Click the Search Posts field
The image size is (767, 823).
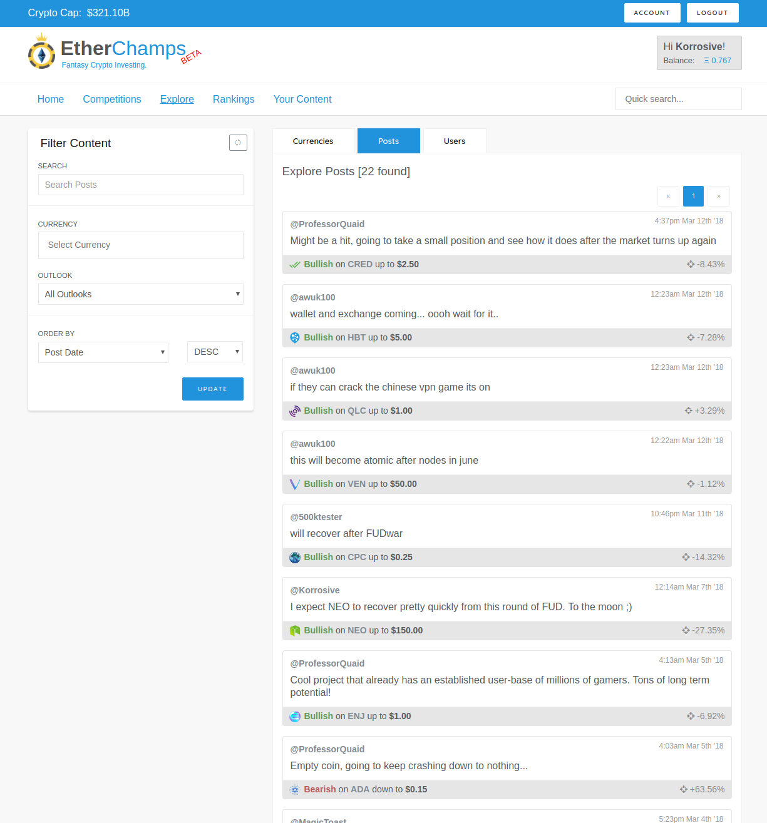(141, 185)
